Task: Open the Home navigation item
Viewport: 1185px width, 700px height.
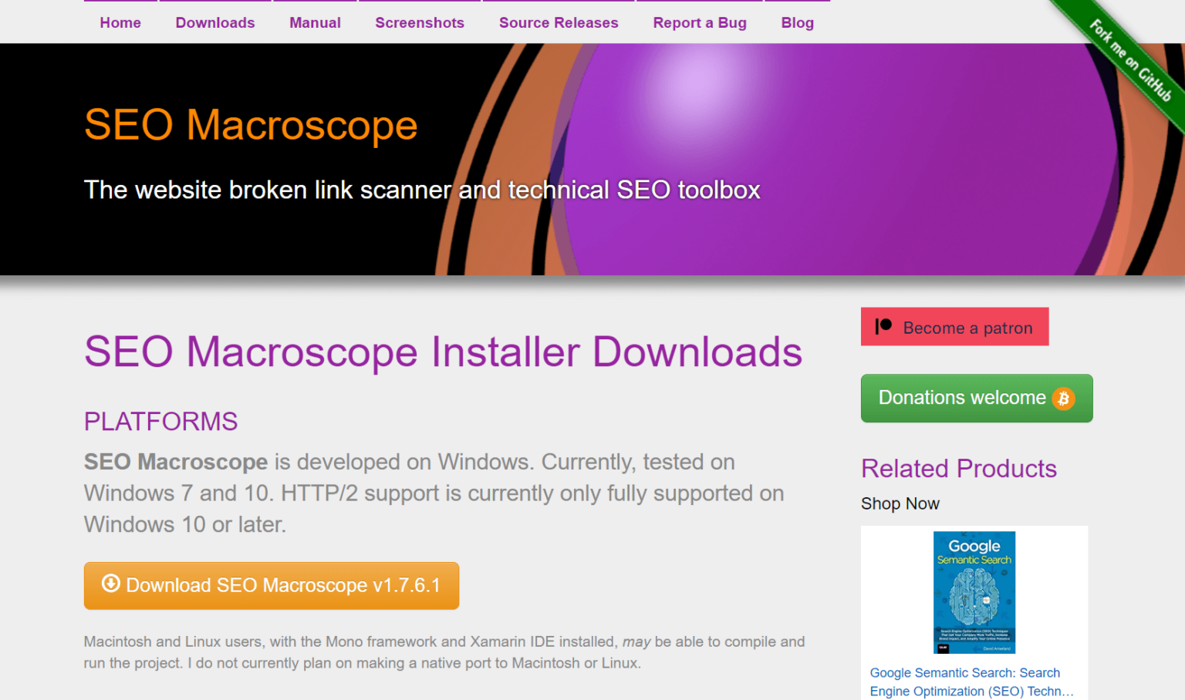Action: coord(120,22)
